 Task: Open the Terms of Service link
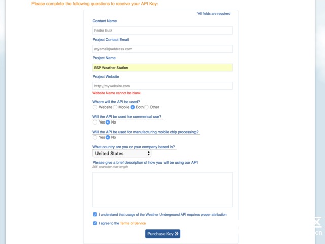click(133, 223)
